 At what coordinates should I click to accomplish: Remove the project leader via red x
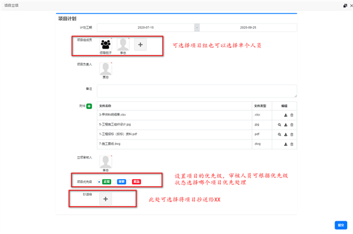[112, 63]
